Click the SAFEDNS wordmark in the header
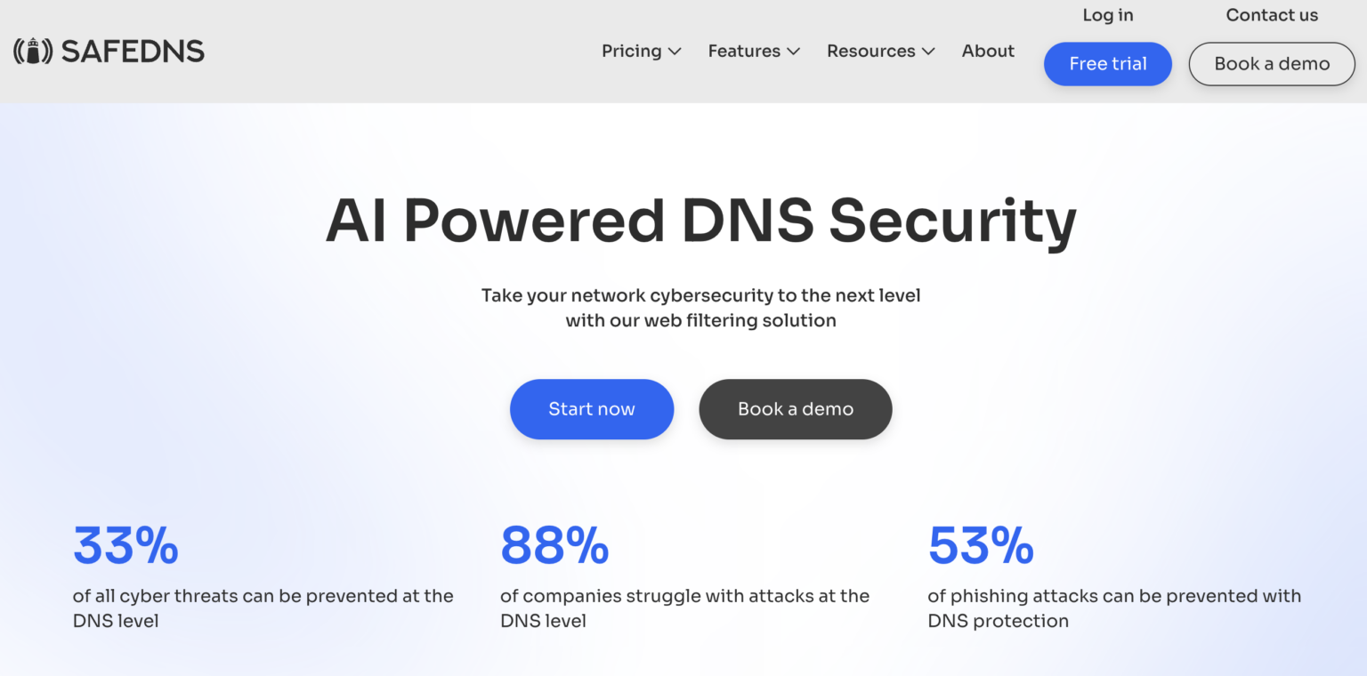This screenshot has width=1367, height=676. [x=132, y=51]
